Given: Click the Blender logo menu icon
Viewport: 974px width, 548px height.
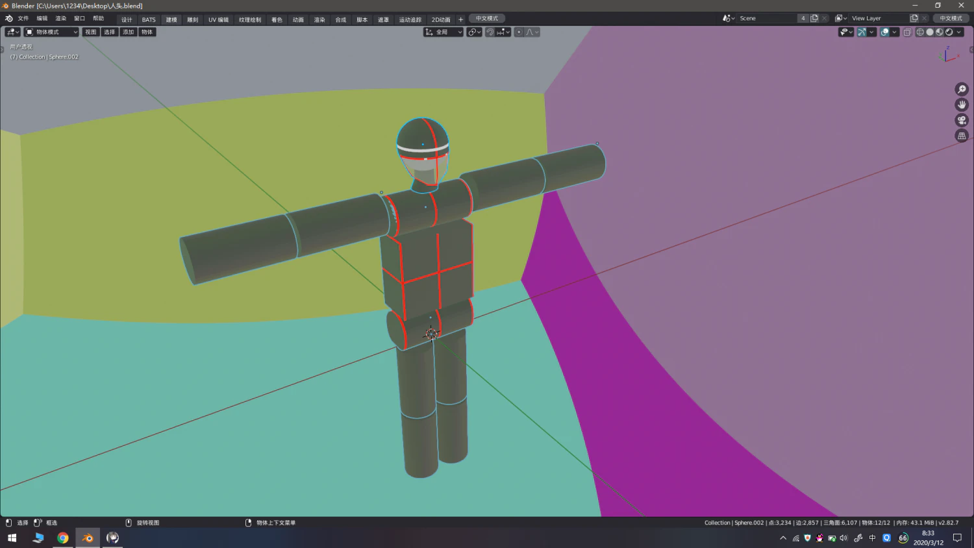Looking at the screenshot, I should tap(8, 19).
